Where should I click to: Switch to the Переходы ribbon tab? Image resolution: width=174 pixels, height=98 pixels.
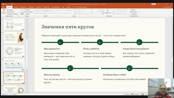(x=31, y=7)
